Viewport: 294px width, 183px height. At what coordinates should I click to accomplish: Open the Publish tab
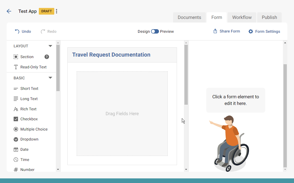269,17
